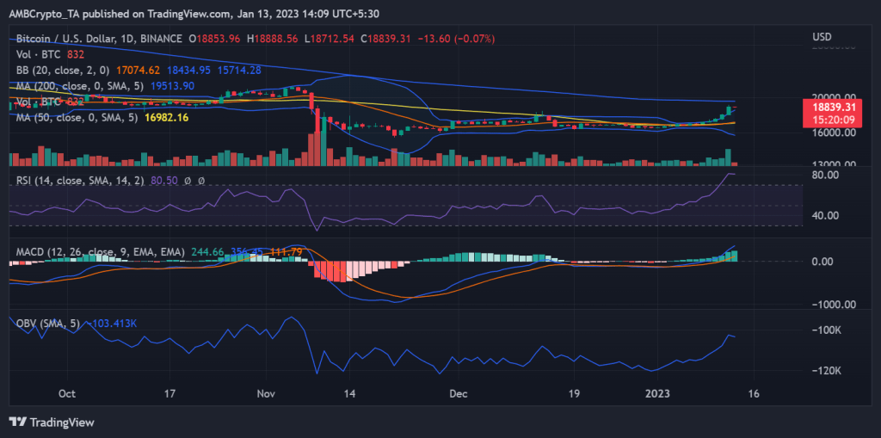881x438 pixels.
Task: Click the 80.00 level on RSI scale
Action: (x=826, y=175)
